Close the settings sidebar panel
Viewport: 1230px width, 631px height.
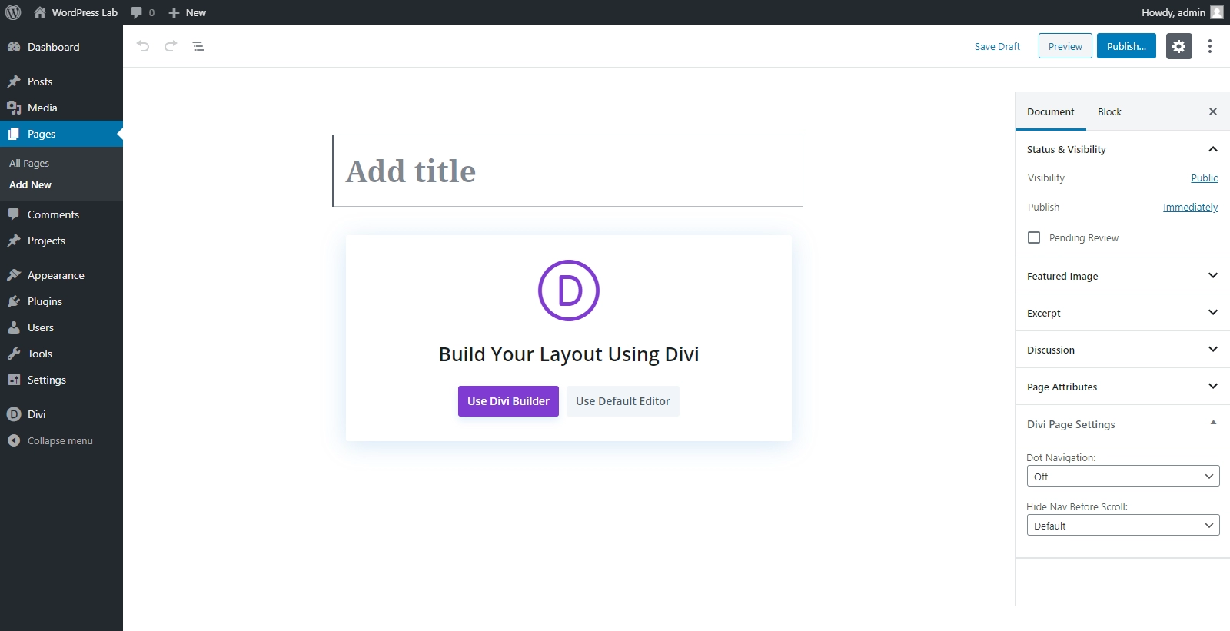point(1213,111)
